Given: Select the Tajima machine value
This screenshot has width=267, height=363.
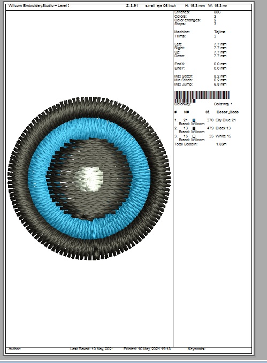Looking at the screenshot, I should tap(220, 32).
